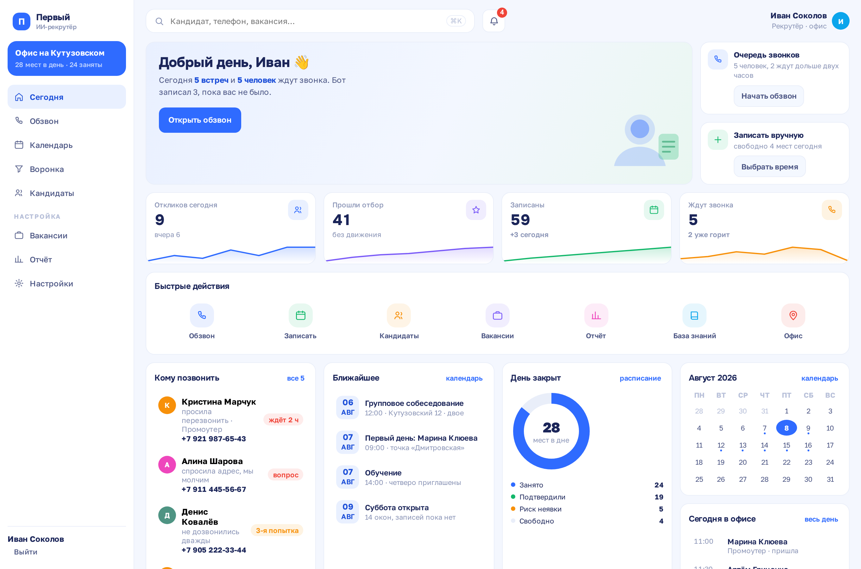Open Настройки in the sidebar
Viewport: 861px width, 569px height.
click(67, 283)
